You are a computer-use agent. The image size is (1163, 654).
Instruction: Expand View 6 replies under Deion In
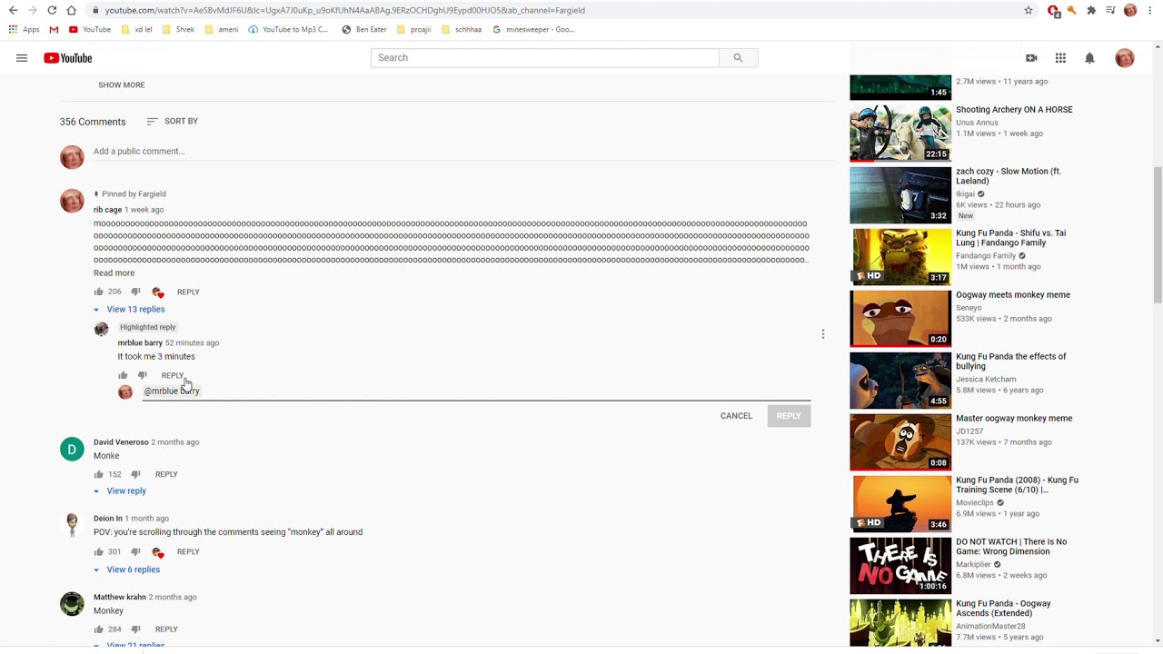(127, 570)
